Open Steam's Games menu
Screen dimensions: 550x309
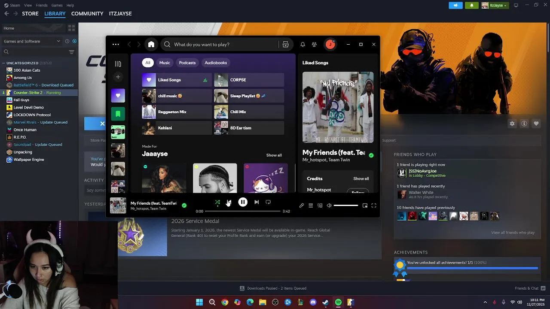point(57,5)
